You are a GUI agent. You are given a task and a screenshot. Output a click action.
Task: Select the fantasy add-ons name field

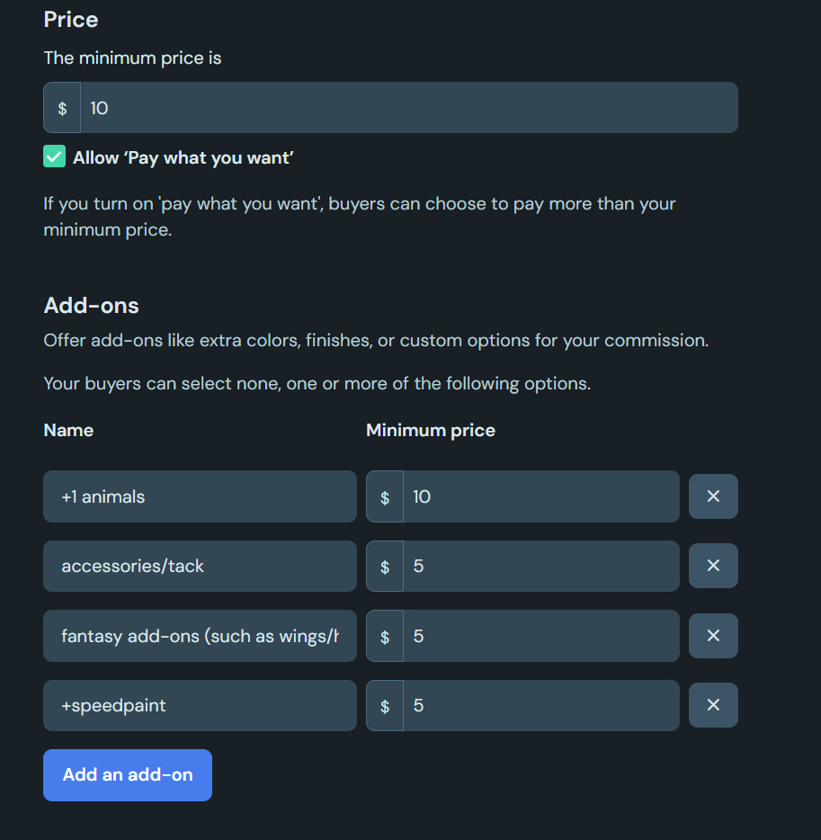(x=200, y=637)
